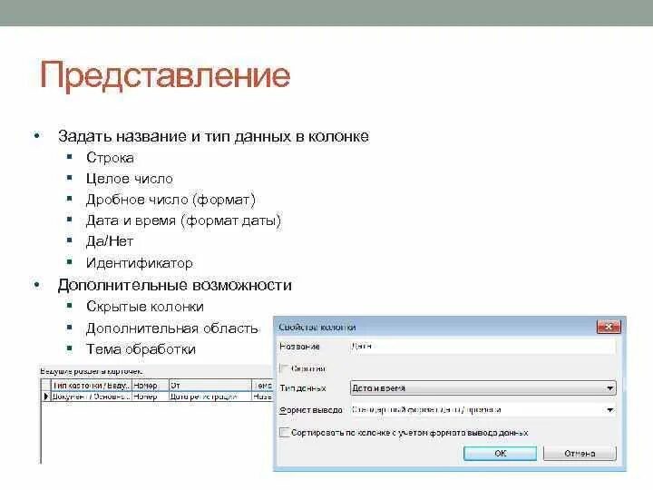
Task: Click the Номер cell in the data row
Action: pos(151,397)
